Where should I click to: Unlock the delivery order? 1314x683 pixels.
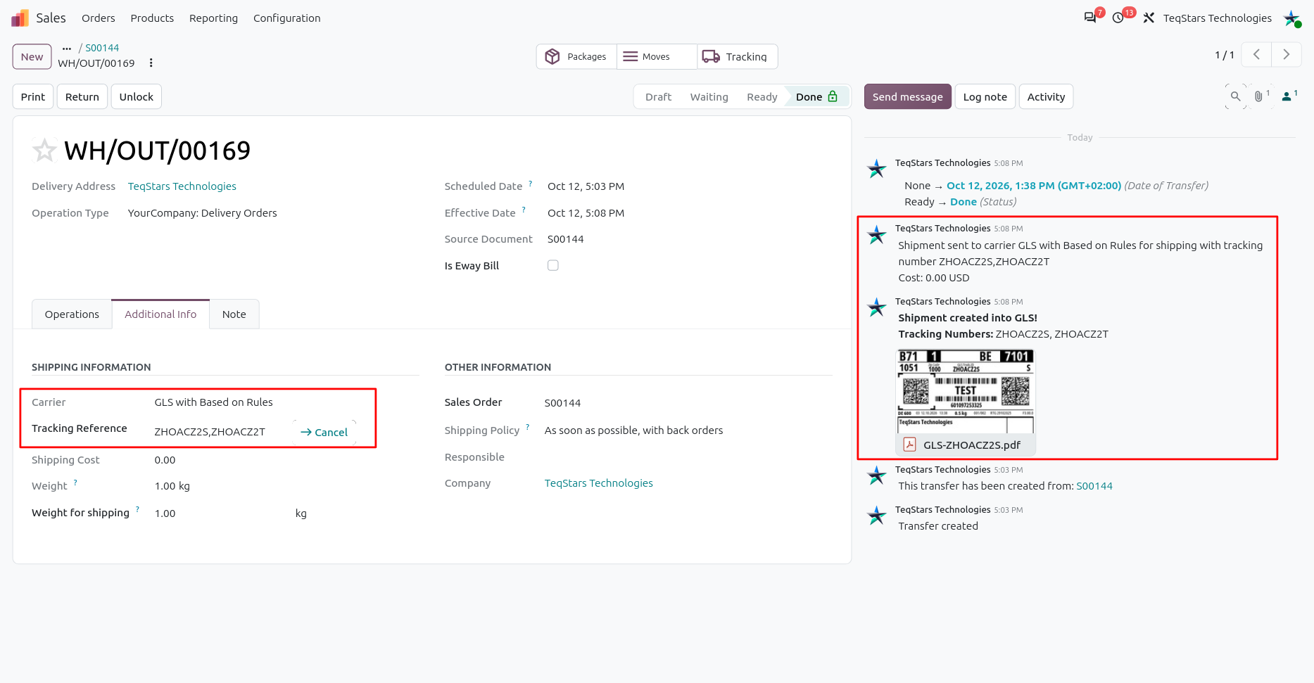click(137, 97)
